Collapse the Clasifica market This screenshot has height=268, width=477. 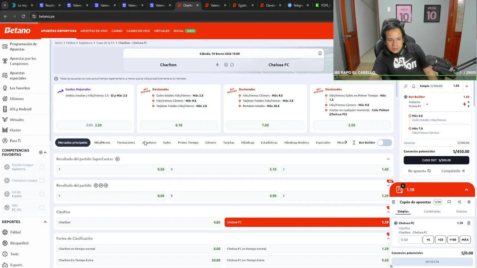pyautogui.click(x=388, y=212)
